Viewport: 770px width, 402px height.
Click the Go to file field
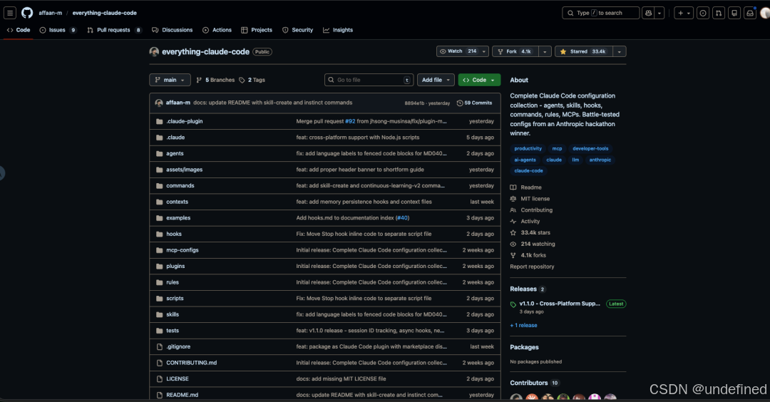[369, 80]
